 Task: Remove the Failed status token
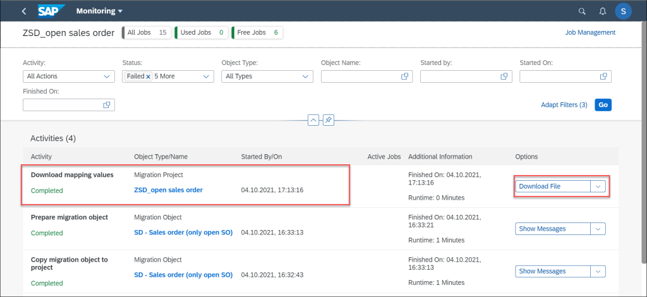[x=148, y=76]
